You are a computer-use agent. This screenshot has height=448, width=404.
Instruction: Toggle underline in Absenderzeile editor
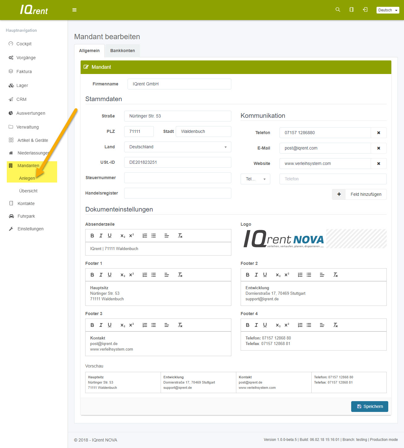[x=109, y=236]
